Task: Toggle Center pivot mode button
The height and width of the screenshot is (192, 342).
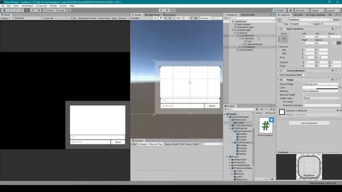Action: (48, 10)
